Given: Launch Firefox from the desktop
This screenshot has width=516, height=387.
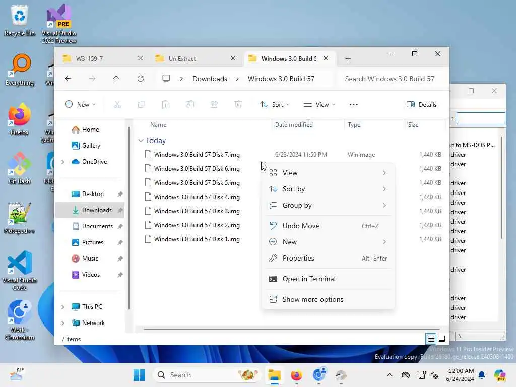Looking at the screenshot, I should click(20, 119).
